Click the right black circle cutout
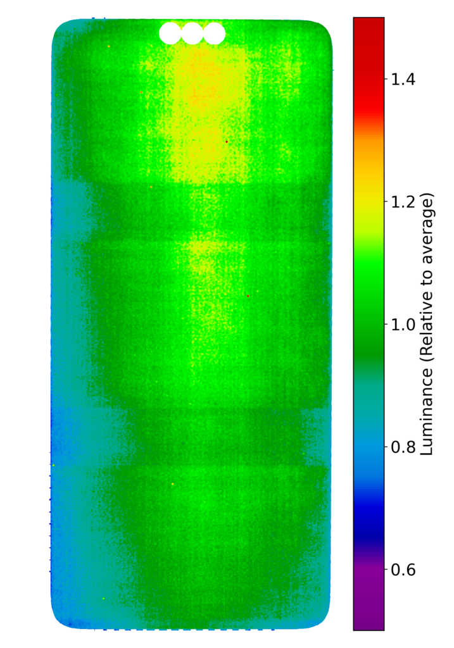454x648 pixels. tap(214, 33)
